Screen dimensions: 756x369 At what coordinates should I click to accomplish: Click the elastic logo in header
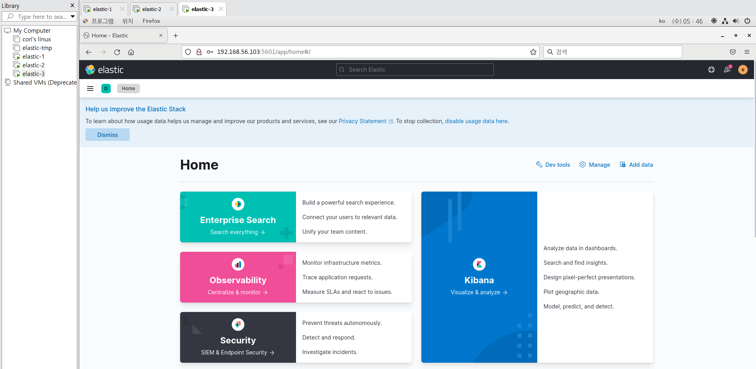click(x=104, y=70)
